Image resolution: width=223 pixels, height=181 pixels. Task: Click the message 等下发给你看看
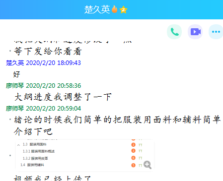48,51
